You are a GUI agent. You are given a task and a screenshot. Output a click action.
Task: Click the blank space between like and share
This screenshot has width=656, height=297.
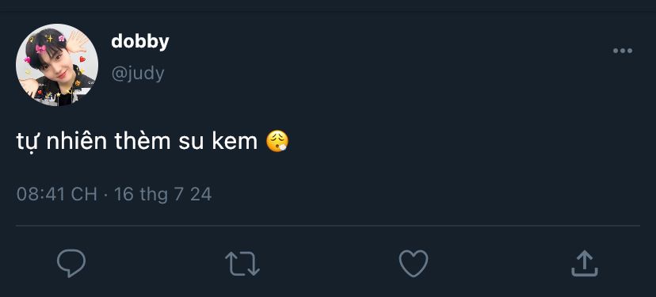click(500, 264)
